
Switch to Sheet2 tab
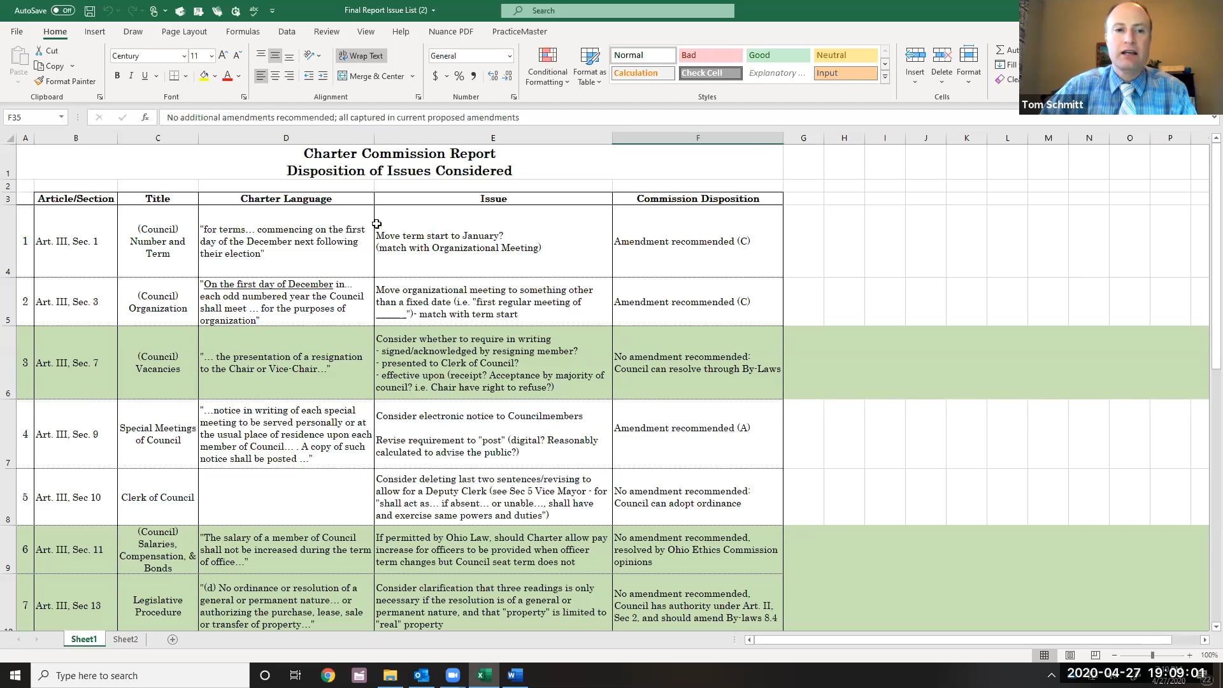125,639
